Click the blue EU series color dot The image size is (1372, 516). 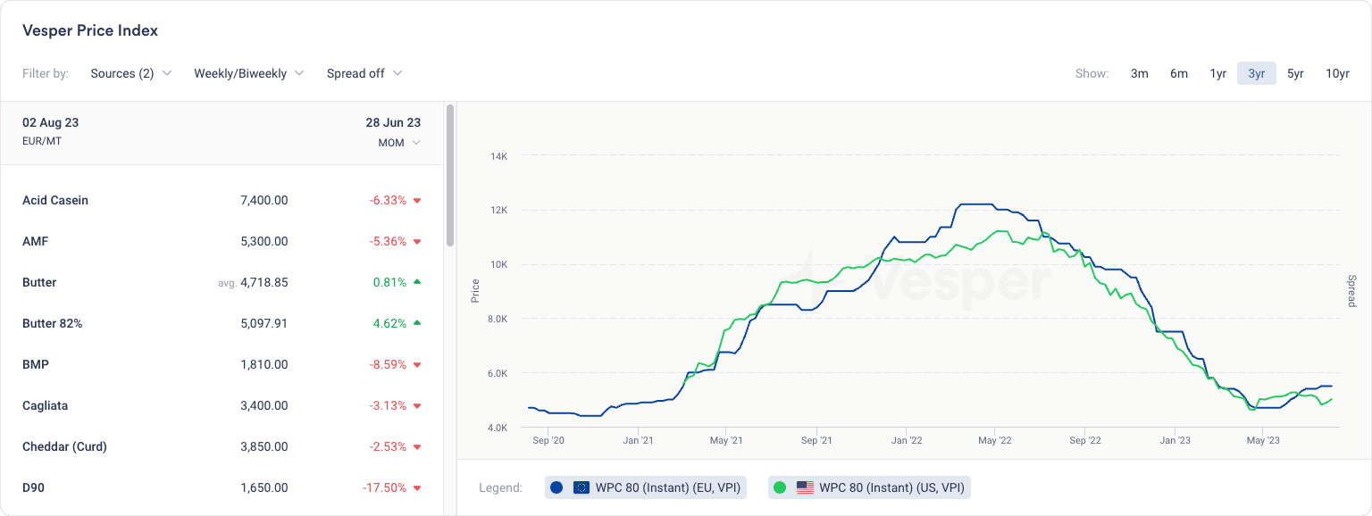click(x=556, y=487)
